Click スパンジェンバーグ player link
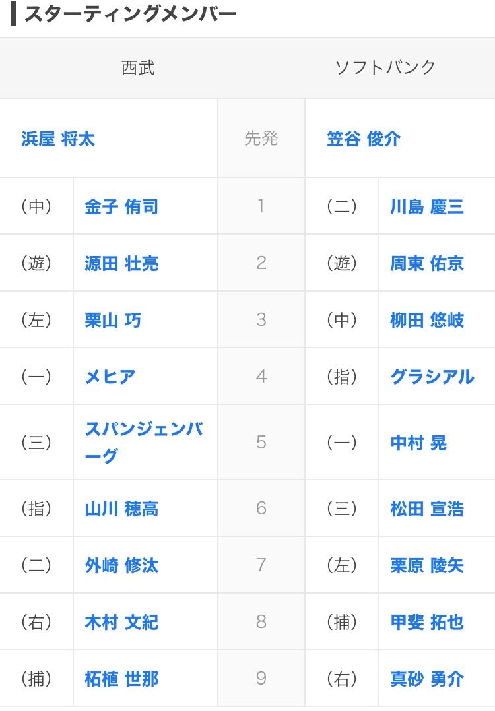The image size is (495, 711). pyautogui.click(x=145, y=442)
